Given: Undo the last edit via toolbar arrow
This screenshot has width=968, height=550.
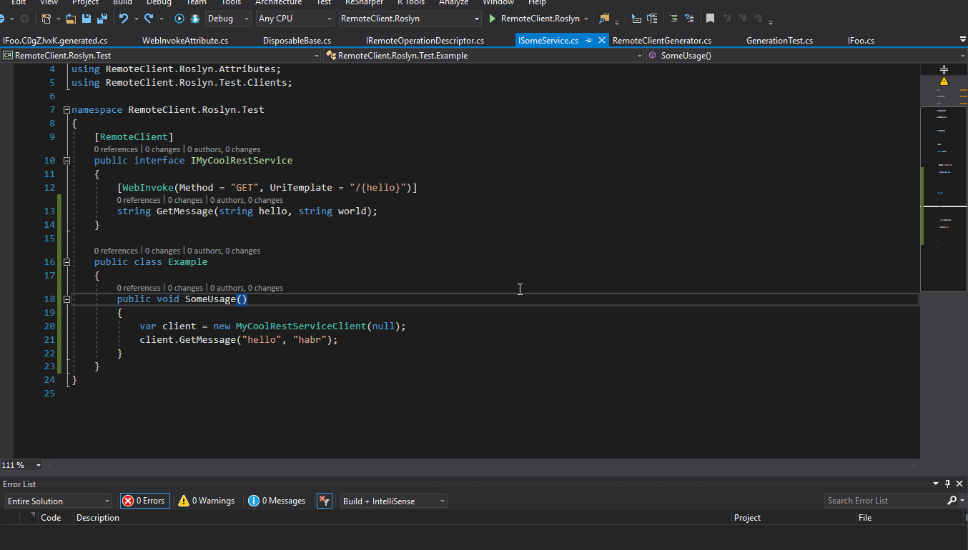Looking at the screenshot, I should (x=124, y=19).
